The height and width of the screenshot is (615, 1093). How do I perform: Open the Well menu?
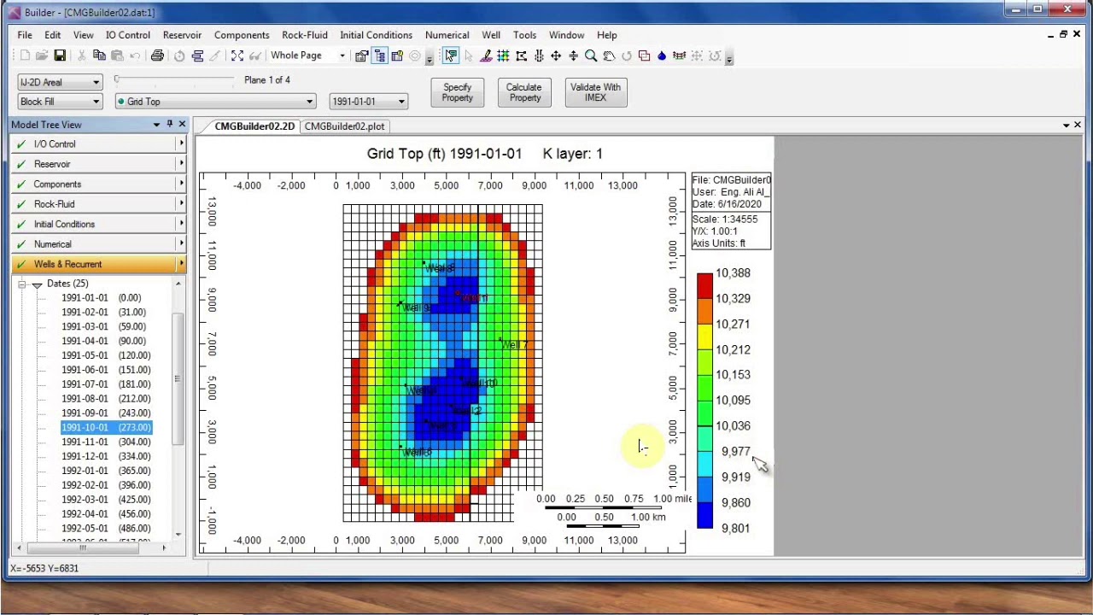coord(491,35)
